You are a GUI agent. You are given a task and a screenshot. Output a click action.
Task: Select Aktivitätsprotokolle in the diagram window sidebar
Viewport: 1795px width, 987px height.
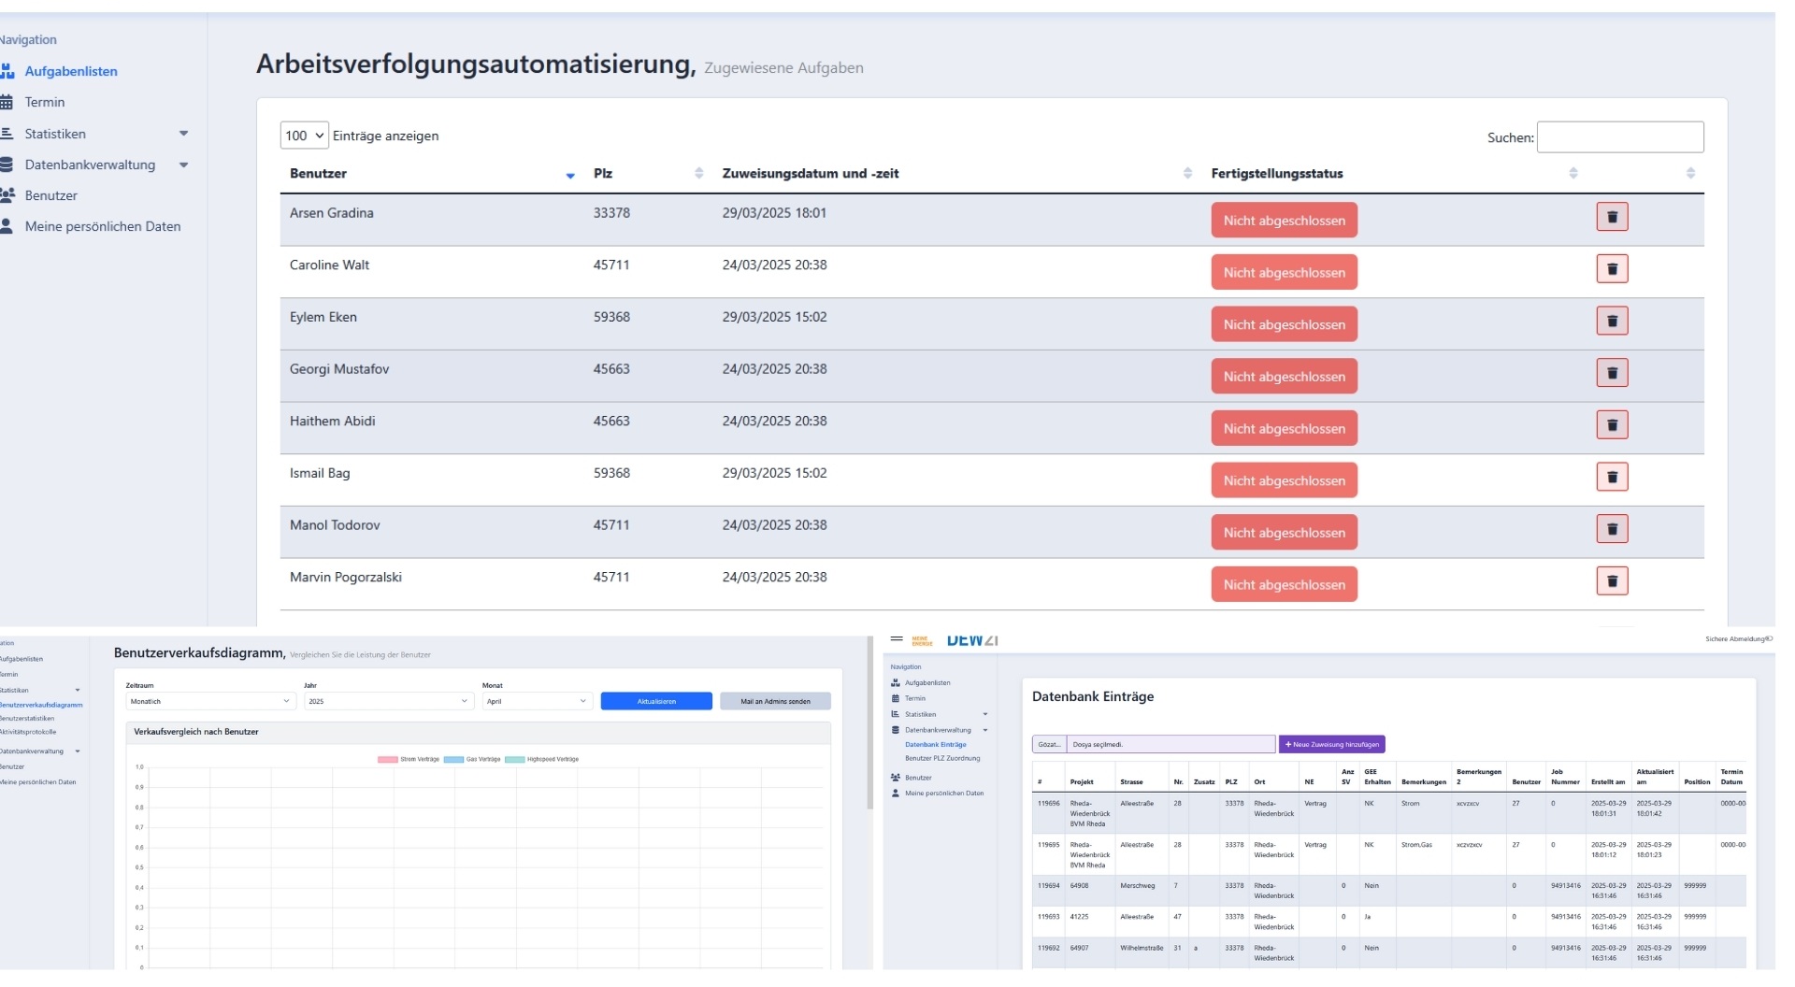(x=28, y=732)
